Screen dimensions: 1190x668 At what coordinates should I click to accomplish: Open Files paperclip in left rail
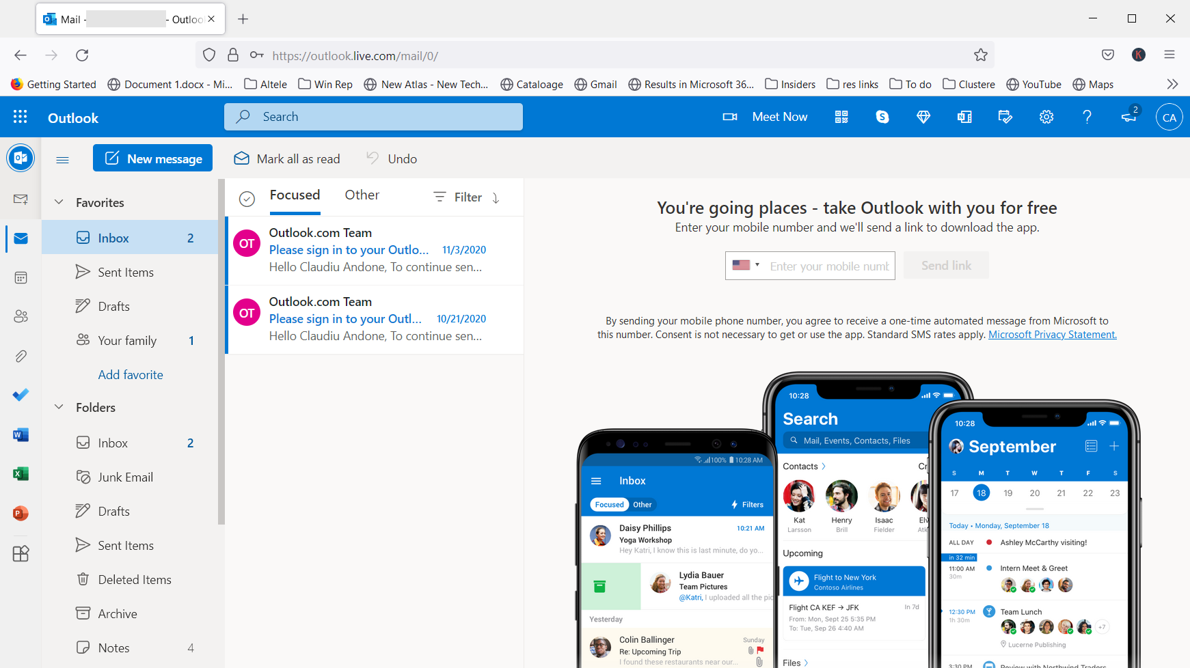click(21, 356)
